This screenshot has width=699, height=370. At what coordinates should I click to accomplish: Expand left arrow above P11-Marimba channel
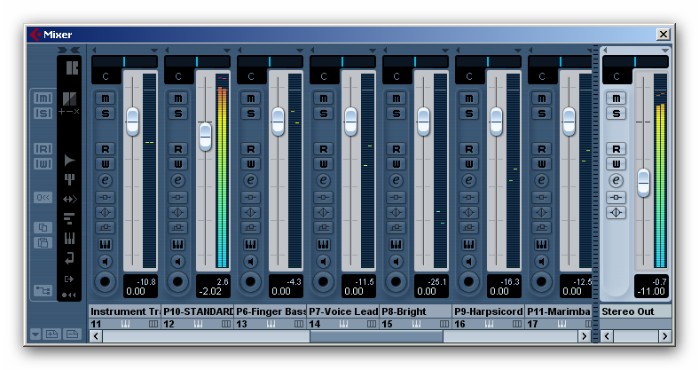tap(530, 51)
